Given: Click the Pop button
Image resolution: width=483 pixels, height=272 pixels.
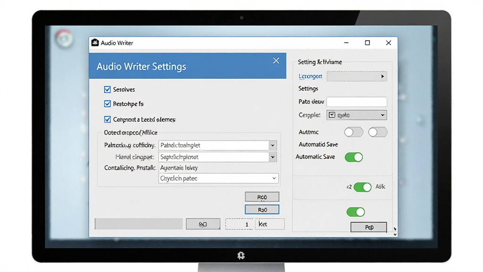Looking at the screenshot, I should pyautogui.click(x=369, y=227).
